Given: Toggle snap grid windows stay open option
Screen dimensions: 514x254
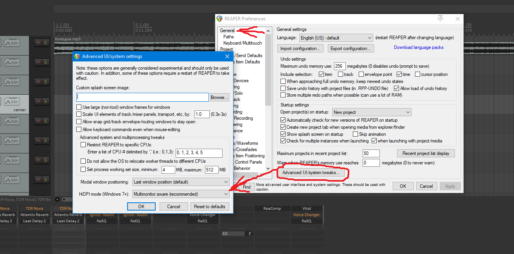Looking at the screenshot, I should coord(79,122).
